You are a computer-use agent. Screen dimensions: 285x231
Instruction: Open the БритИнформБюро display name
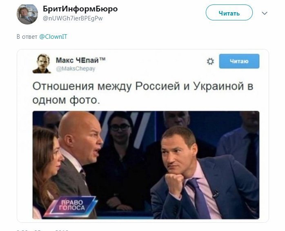80,9
